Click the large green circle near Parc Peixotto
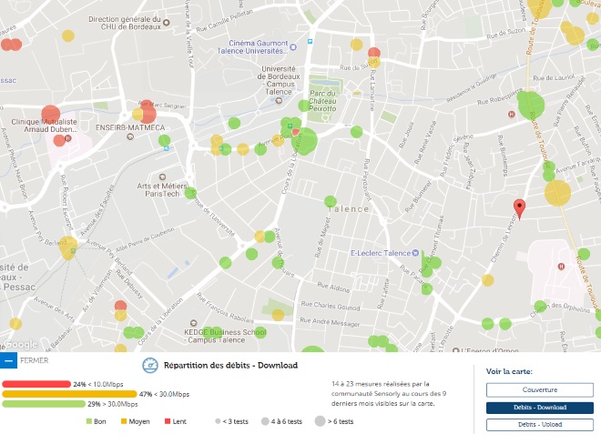601x444 pixels. pyautogui.click(x=304, y=141)
